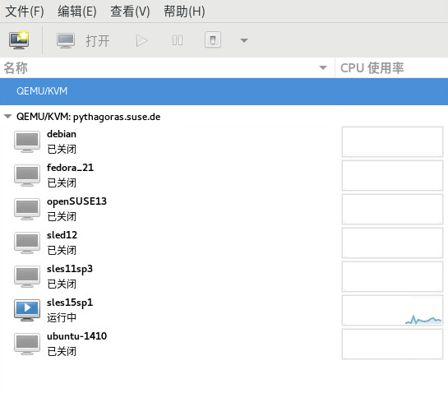Click the new virtual machine icon
Viewport: 448px width, 393px height.
point(19,40)
